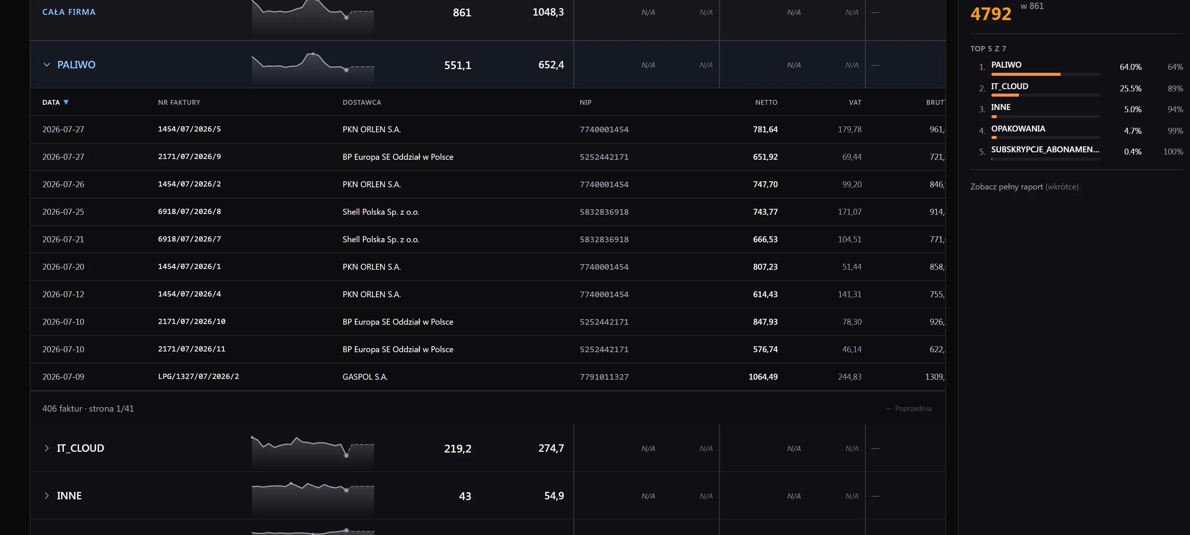
Task: Open invoice 1454/07/2026/1
Action: click(189, 267)
